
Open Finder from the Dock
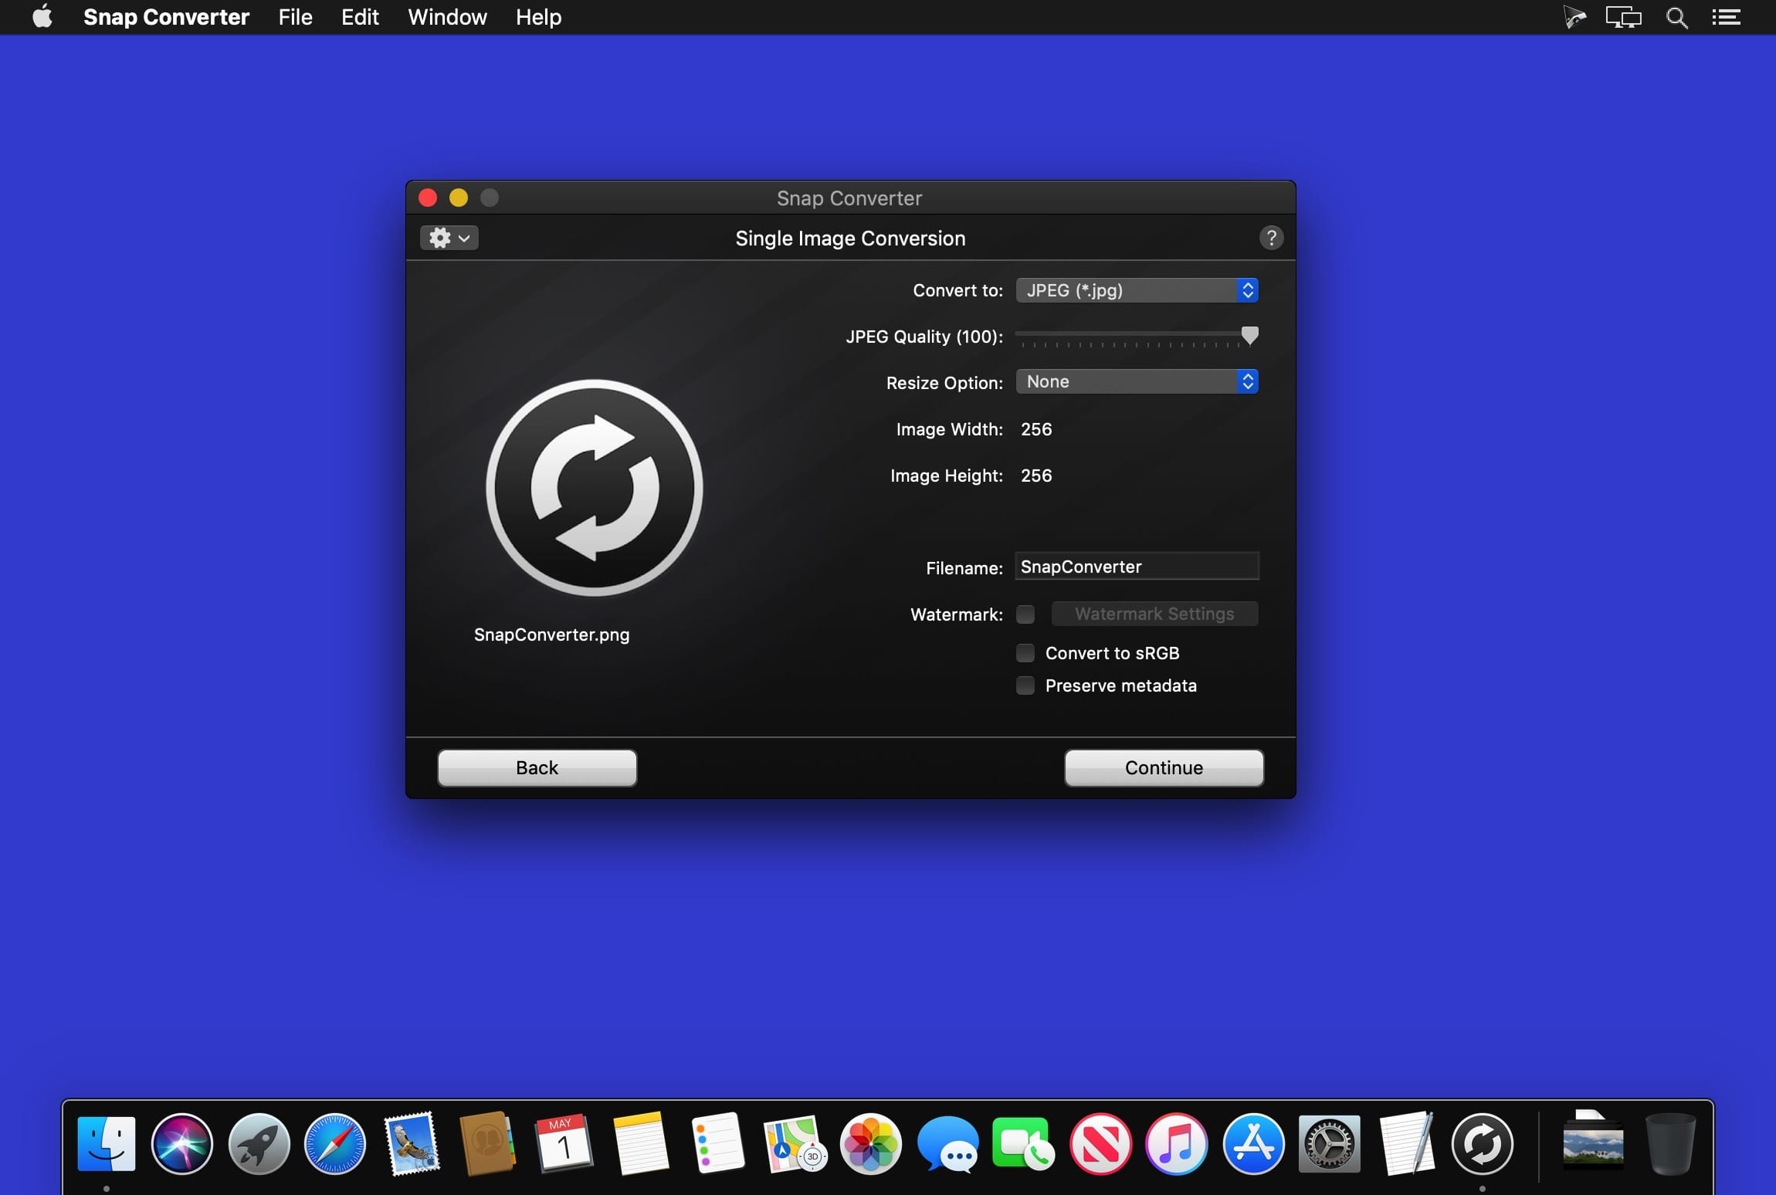(x=107, y=1144)
